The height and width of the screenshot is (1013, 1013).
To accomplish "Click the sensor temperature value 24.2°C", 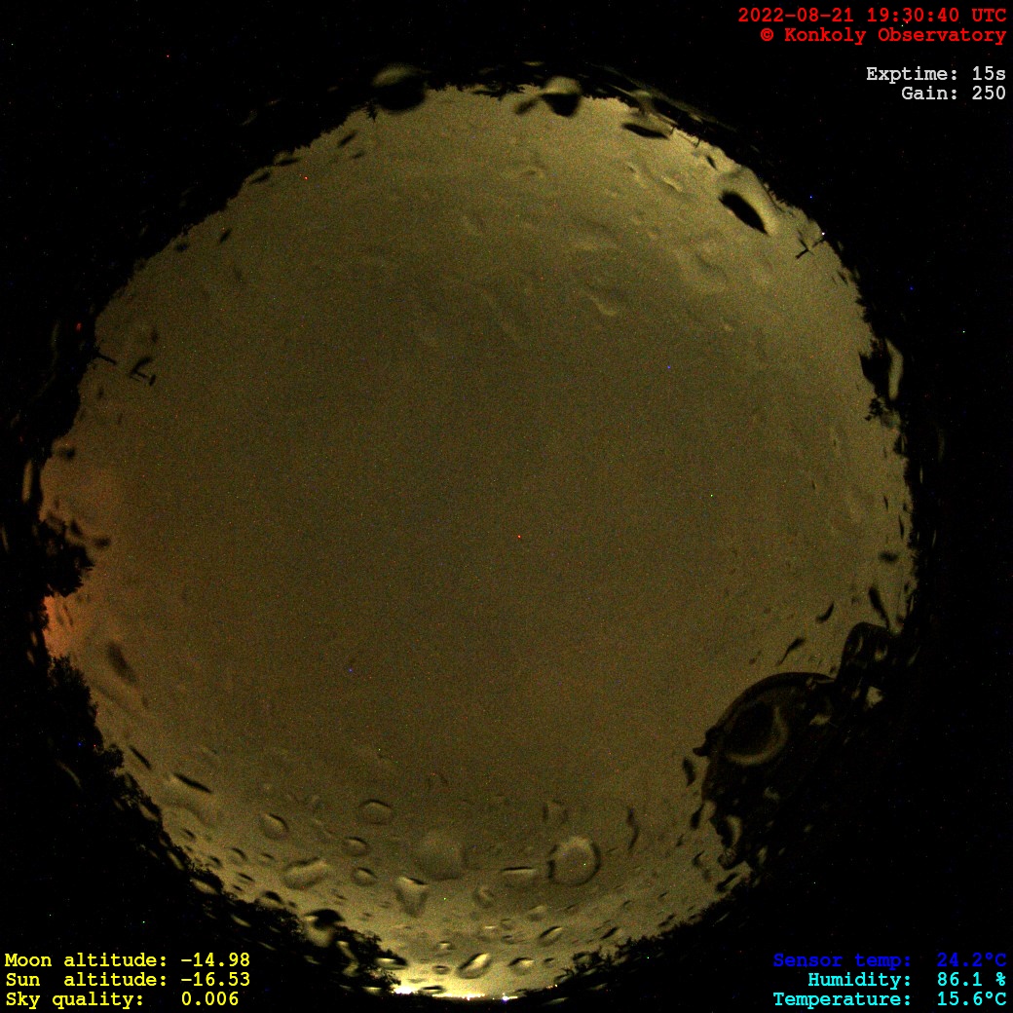I will (x=971, y=960).
